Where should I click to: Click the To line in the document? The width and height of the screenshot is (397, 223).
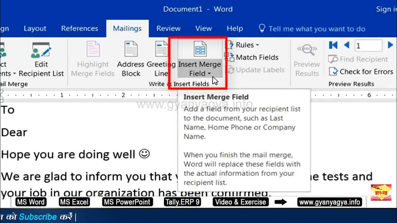click(x=7, y=110)
